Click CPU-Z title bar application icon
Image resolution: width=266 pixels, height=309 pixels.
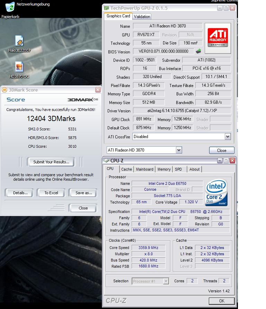click(x=106, y=161)
